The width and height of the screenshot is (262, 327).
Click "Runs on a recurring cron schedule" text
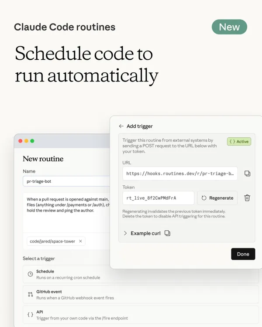[x=68, y=278]
